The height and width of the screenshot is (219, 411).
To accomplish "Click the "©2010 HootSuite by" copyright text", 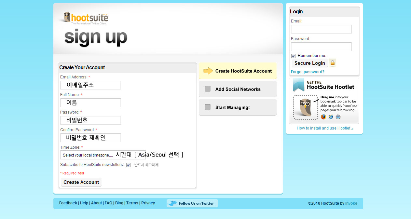I will point(326,203).
